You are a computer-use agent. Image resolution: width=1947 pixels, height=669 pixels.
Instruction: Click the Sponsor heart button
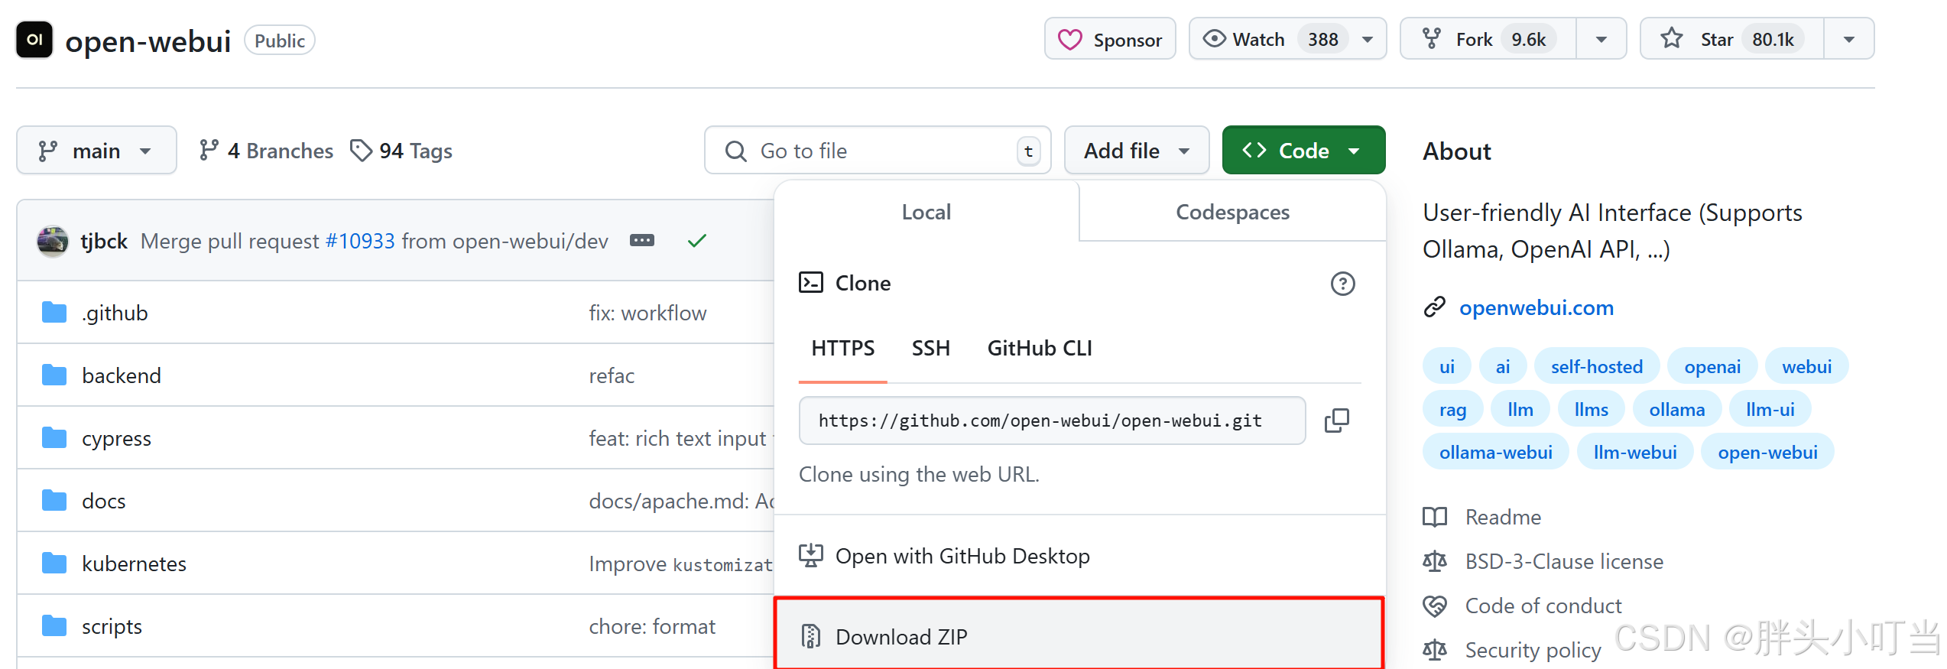tap(1110, 39)
